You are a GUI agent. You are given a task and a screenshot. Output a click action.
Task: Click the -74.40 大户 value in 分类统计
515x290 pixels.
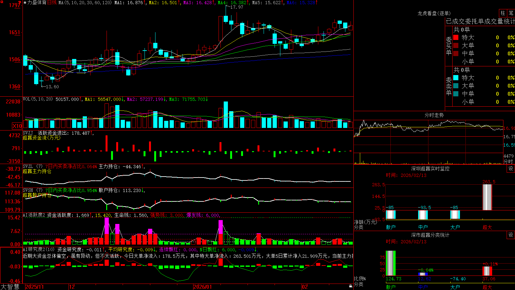point(458,279)
